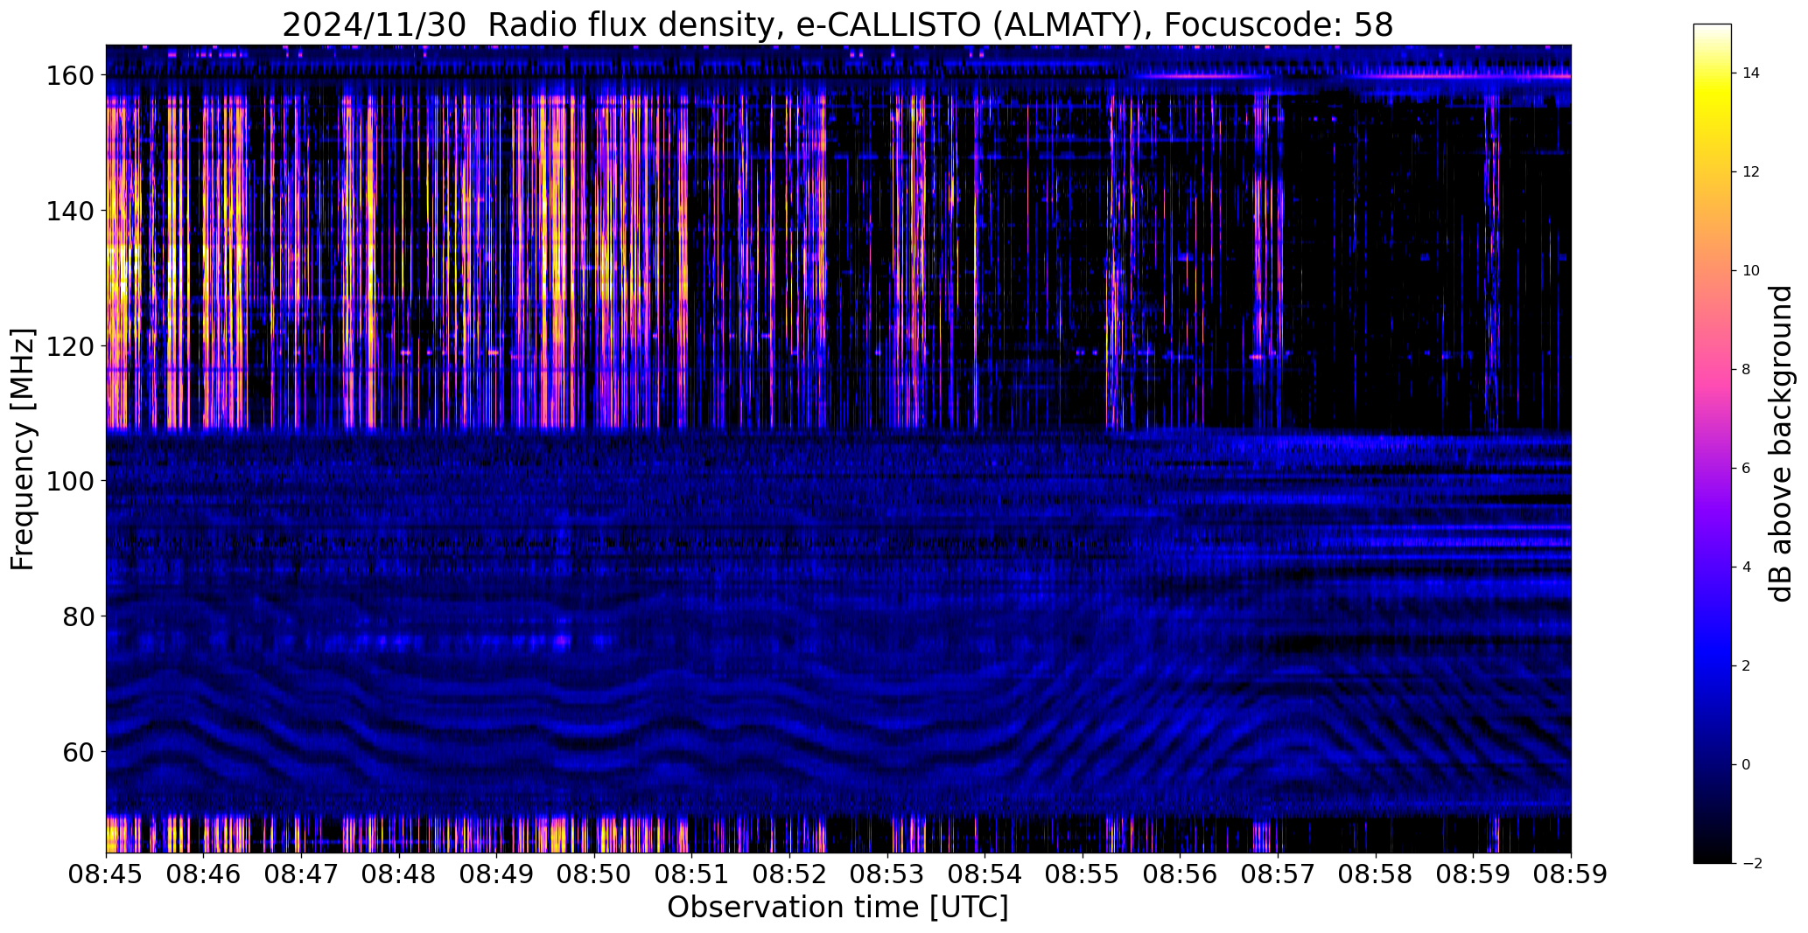Viewport: 1808px width, 933px height.
Task: Click the spectrogram heatmap plot area
Action: click(838, 449)
